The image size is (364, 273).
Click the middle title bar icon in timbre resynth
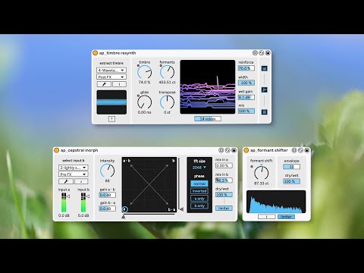pyautogui.click(x=262, y=53)
